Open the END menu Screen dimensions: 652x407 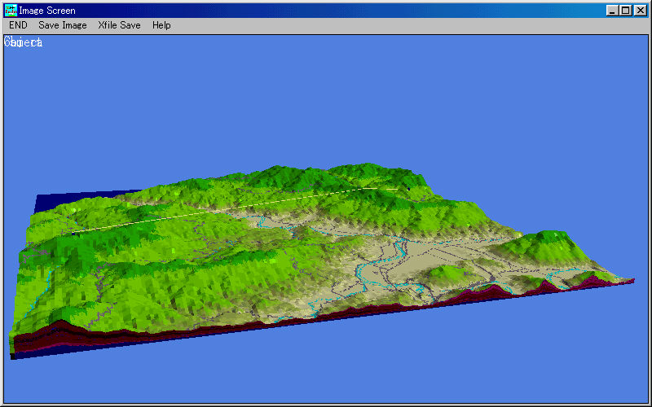[18, 25]
